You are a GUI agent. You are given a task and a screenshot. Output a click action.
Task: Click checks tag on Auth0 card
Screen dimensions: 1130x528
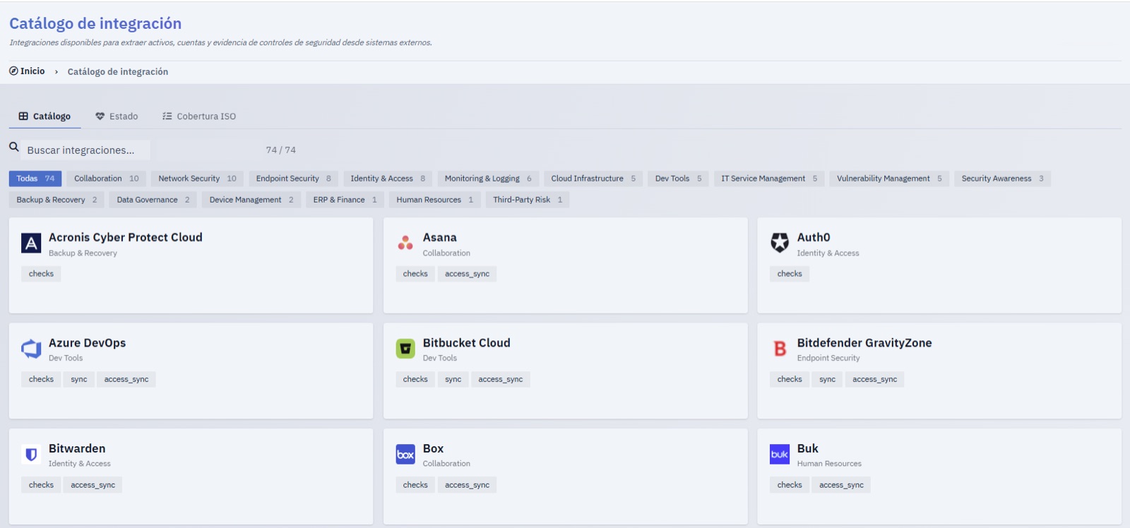[x=790, y=274]
